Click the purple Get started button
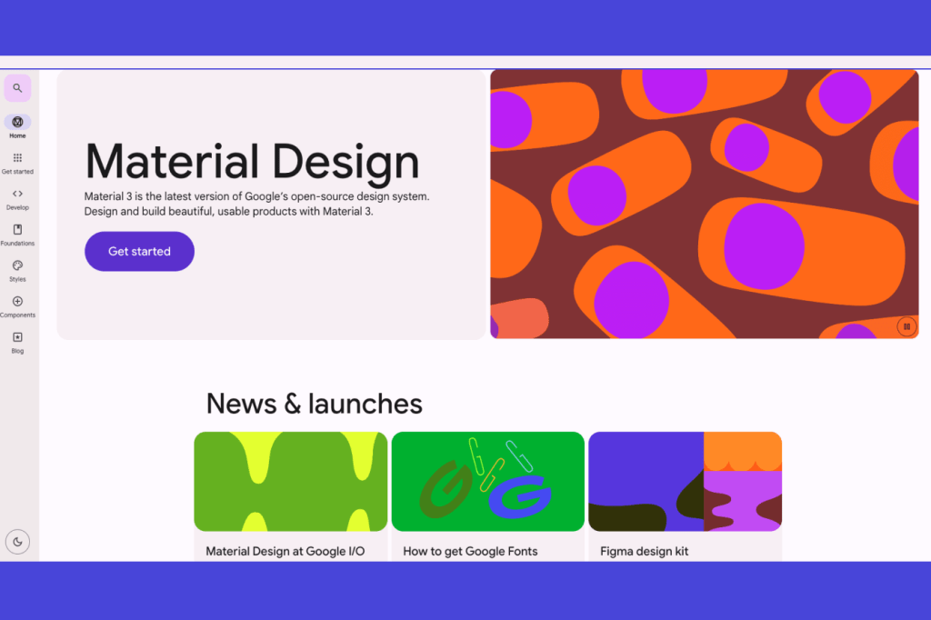 tap(139, 251)
